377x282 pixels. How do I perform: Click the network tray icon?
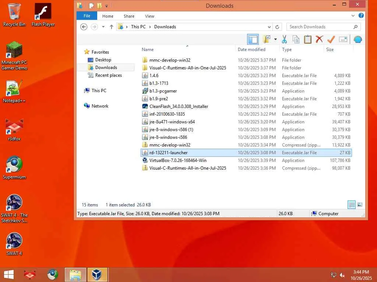point(334,275)
